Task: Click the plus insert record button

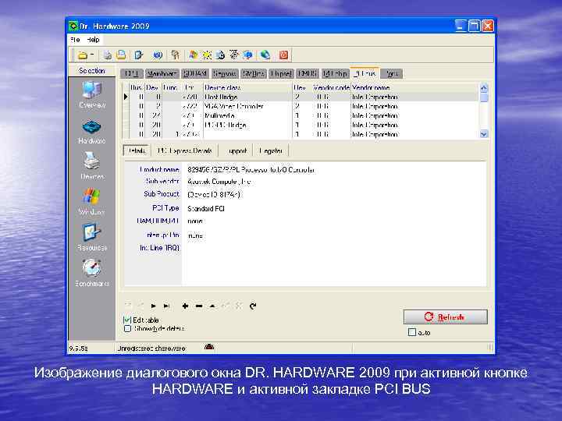Action: pos(185,306)
